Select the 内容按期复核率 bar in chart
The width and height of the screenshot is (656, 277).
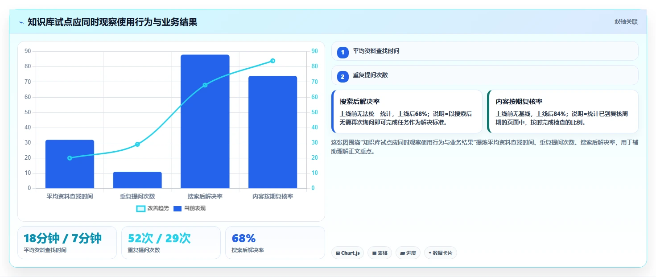273,132
